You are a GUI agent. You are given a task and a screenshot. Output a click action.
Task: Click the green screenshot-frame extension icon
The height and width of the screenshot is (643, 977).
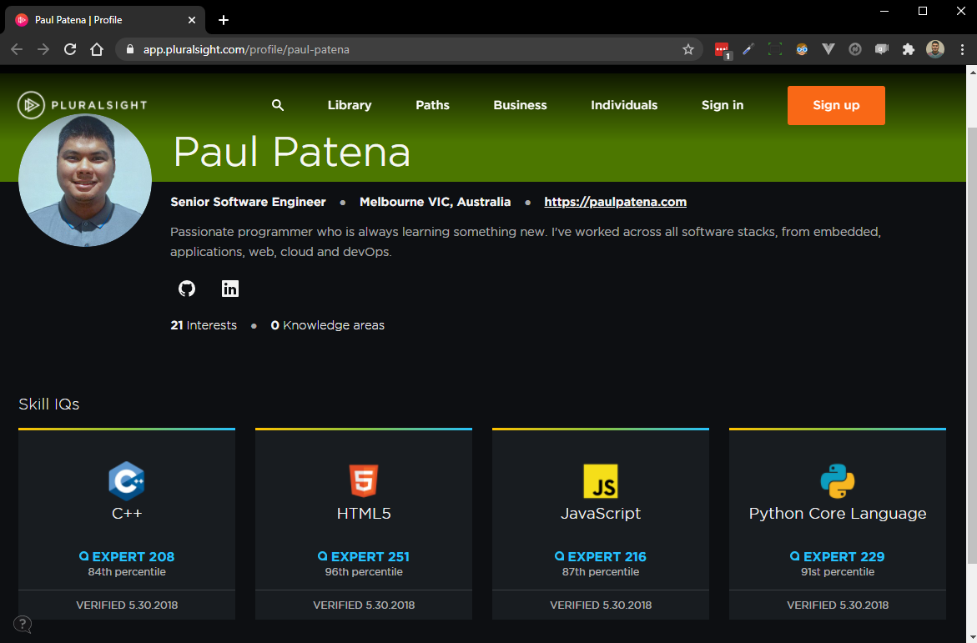tap(774, 49)
